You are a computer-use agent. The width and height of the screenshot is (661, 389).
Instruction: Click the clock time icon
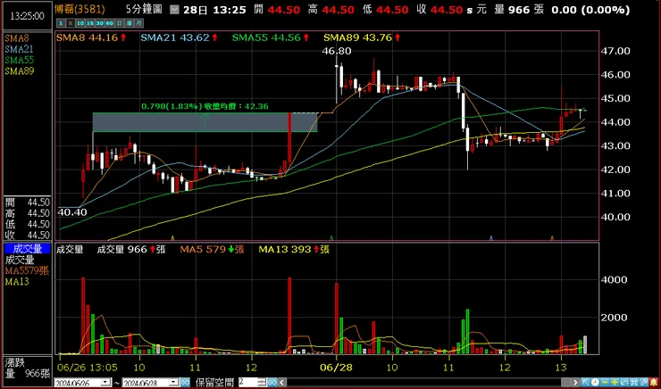click(x=595, y=382)
